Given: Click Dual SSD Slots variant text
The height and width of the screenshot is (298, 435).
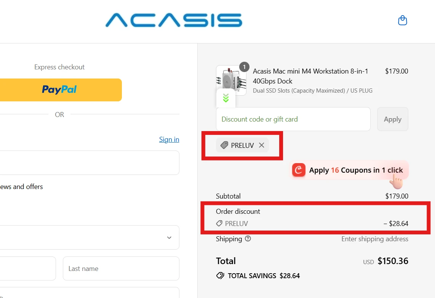Looking at the screenshot, I should 313,91.
